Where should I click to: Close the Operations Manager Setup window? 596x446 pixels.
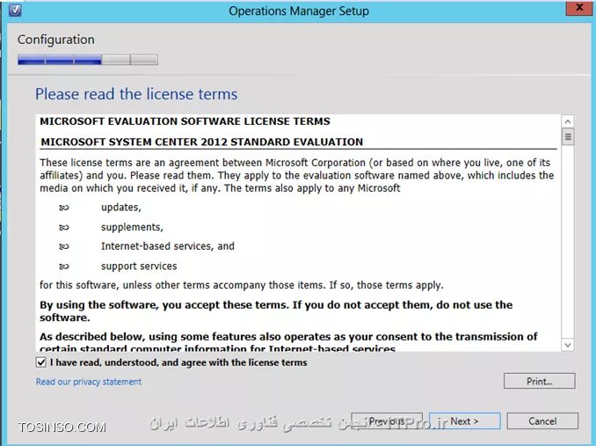[579, 8]
